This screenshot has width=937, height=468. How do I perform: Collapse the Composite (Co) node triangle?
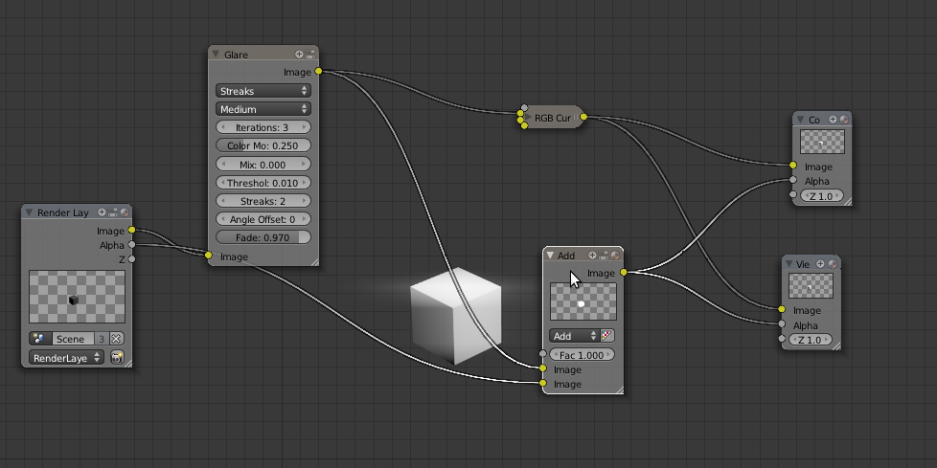click(x=801, y=120)
